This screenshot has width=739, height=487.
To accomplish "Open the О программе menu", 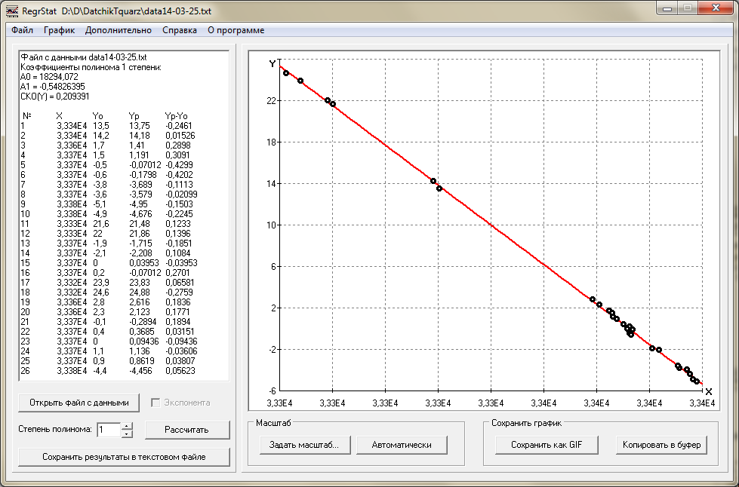I will [236, 30].
